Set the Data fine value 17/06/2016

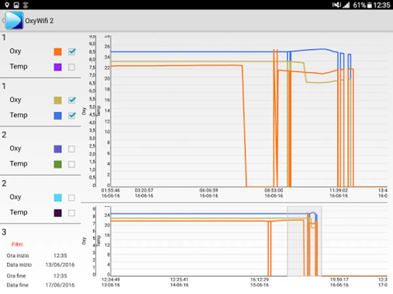coord(60,285)
